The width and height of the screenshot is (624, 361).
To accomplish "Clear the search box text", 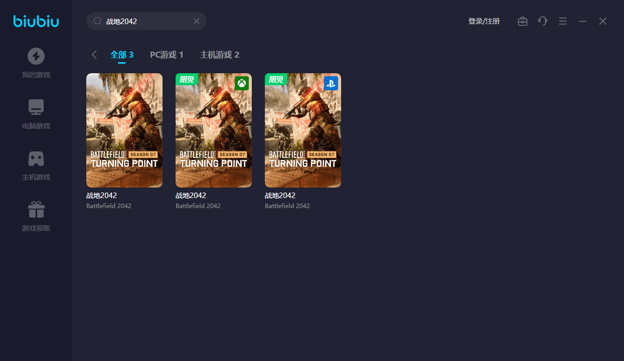I will pos(197,21).
